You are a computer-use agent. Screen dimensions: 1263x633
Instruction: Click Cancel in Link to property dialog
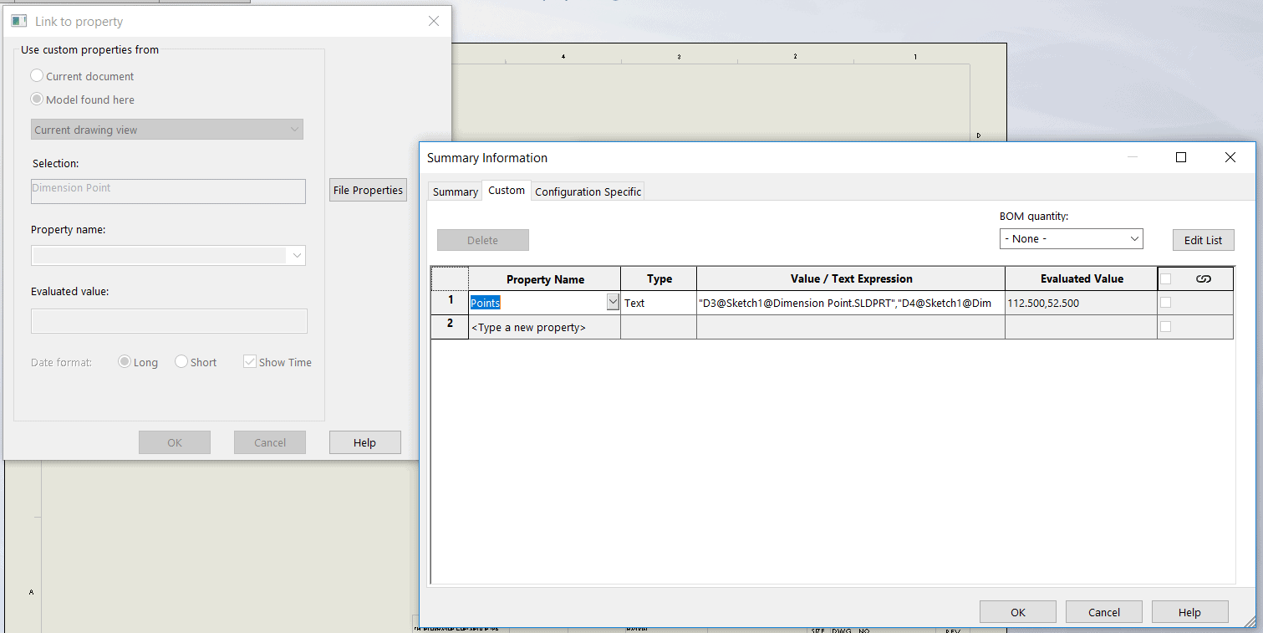270,442
